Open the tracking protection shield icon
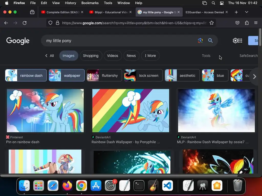 tap(50, 23)
